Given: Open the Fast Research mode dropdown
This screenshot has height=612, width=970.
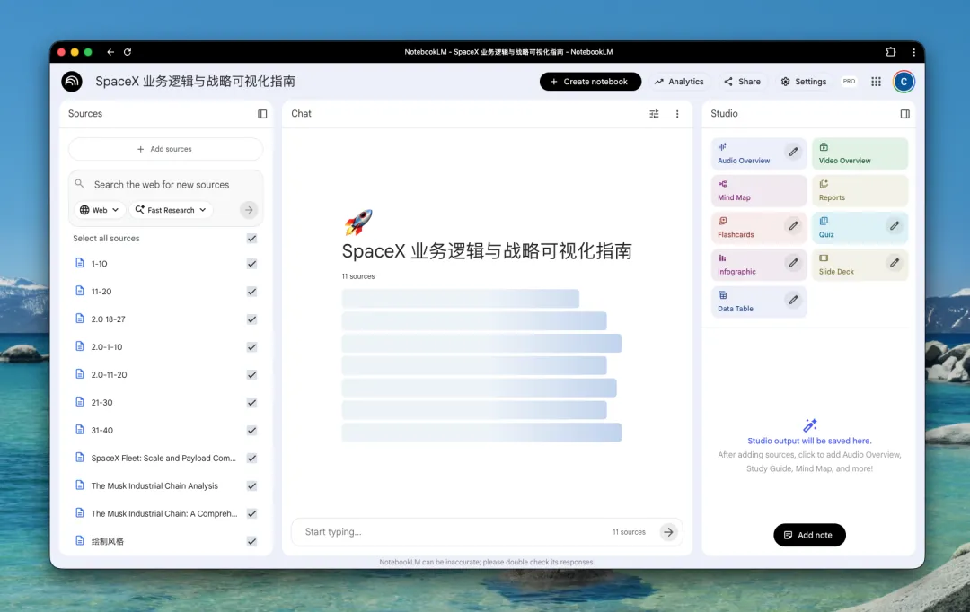Looking at the screenshot, I should (171, 210).
